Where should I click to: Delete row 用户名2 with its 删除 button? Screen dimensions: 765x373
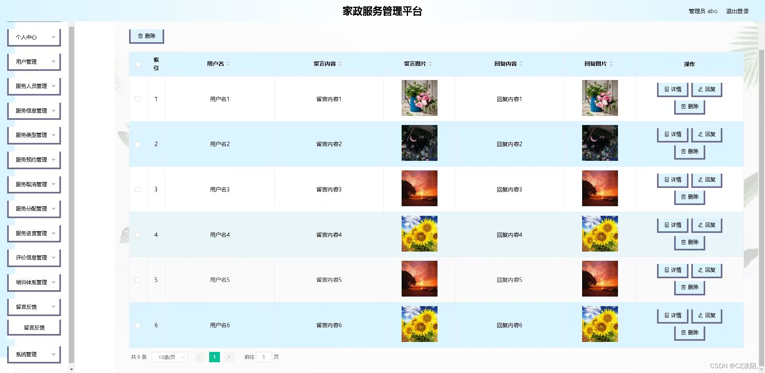(690, 152)
